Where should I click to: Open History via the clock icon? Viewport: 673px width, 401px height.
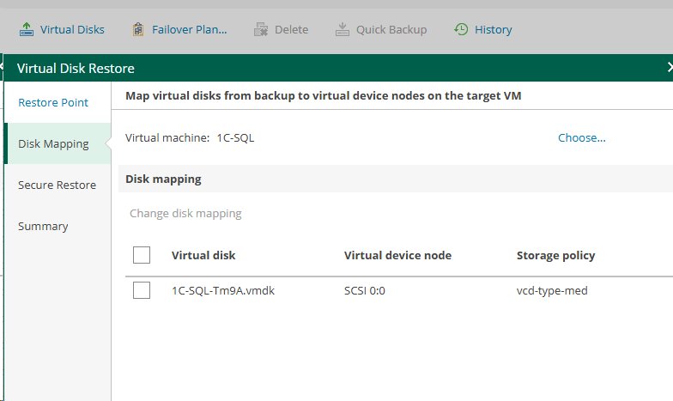point(461,30)
